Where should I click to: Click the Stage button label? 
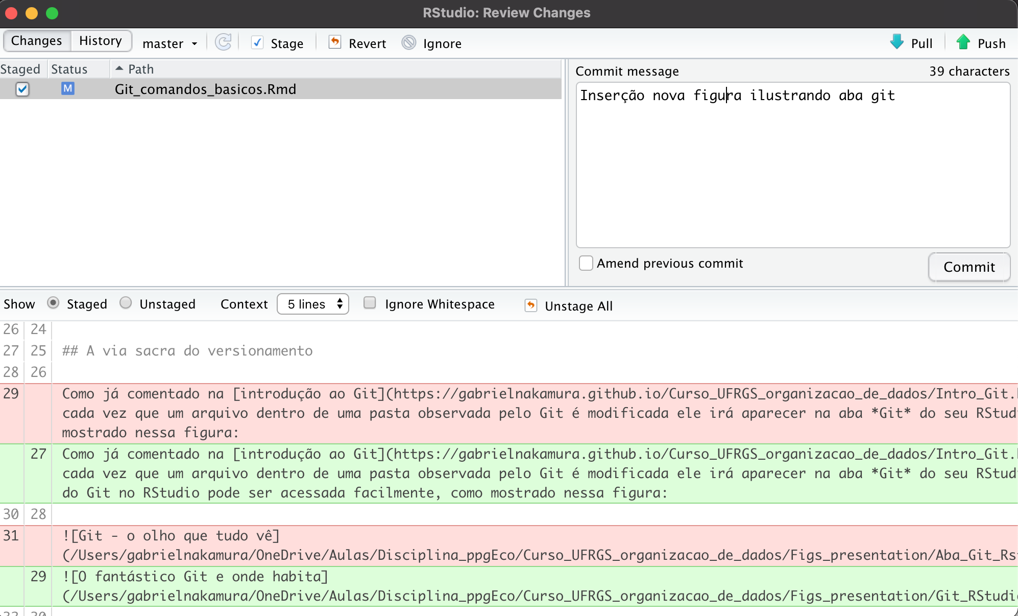pyautogui.click(x=287, y=43)
